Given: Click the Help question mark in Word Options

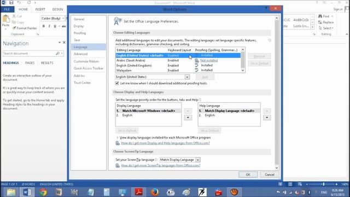Looking at the screenshot, I should (x=266, y=9).
